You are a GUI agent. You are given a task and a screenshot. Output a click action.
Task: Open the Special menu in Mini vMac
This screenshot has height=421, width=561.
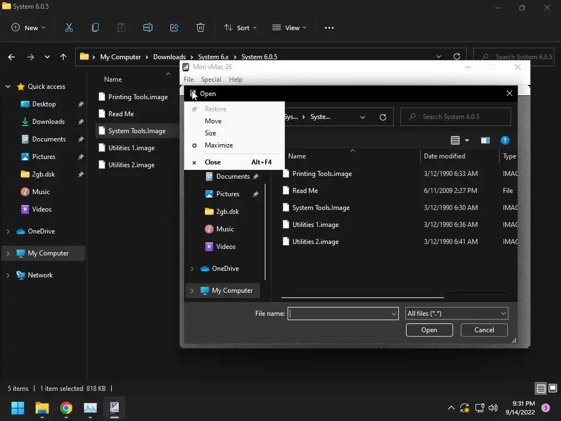pyautogui.click(x=211, y=79)
